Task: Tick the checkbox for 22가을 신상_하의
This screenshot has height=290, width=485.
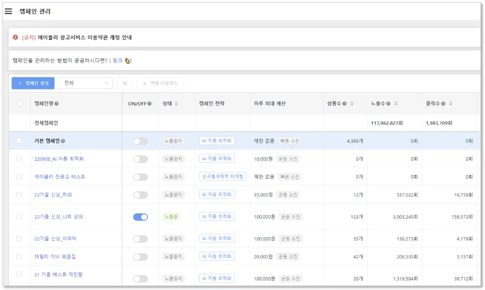Action: 19,195
